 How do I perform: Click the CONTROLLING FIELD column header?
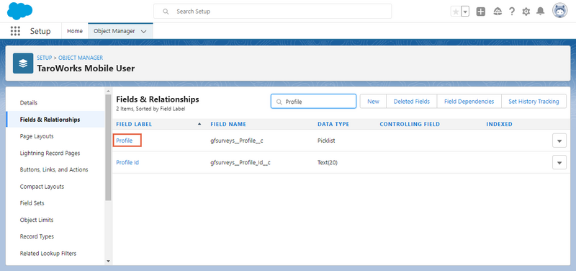point(410,124)
